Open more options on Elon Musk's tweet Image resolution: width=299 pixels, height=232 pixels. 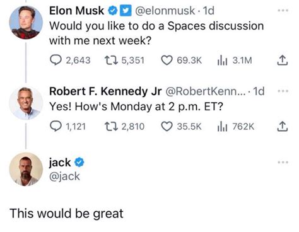[283, 10]
